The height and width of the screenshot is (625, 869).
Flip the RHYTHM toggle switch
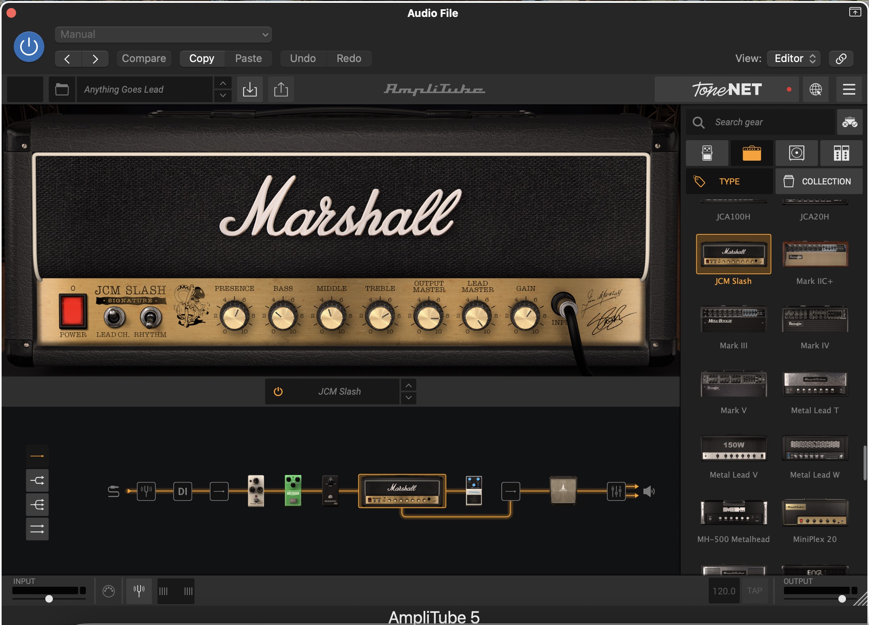pyautogui.click(x=151, y=318)
